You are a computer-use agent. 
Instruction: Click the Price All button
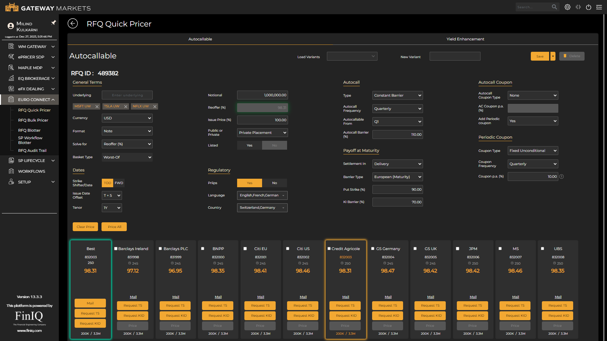(114, 227)
